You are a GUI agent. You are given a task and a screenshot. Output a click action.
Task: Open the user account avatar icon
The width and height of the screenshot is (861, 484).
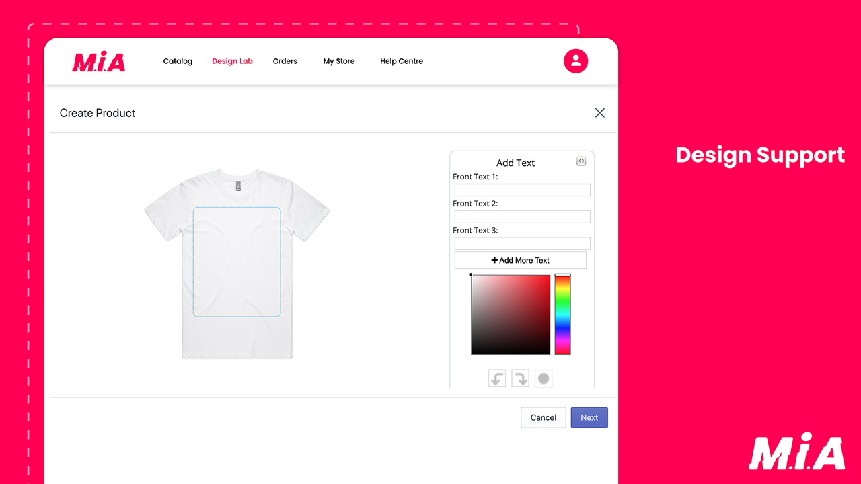tap(576, 61)
